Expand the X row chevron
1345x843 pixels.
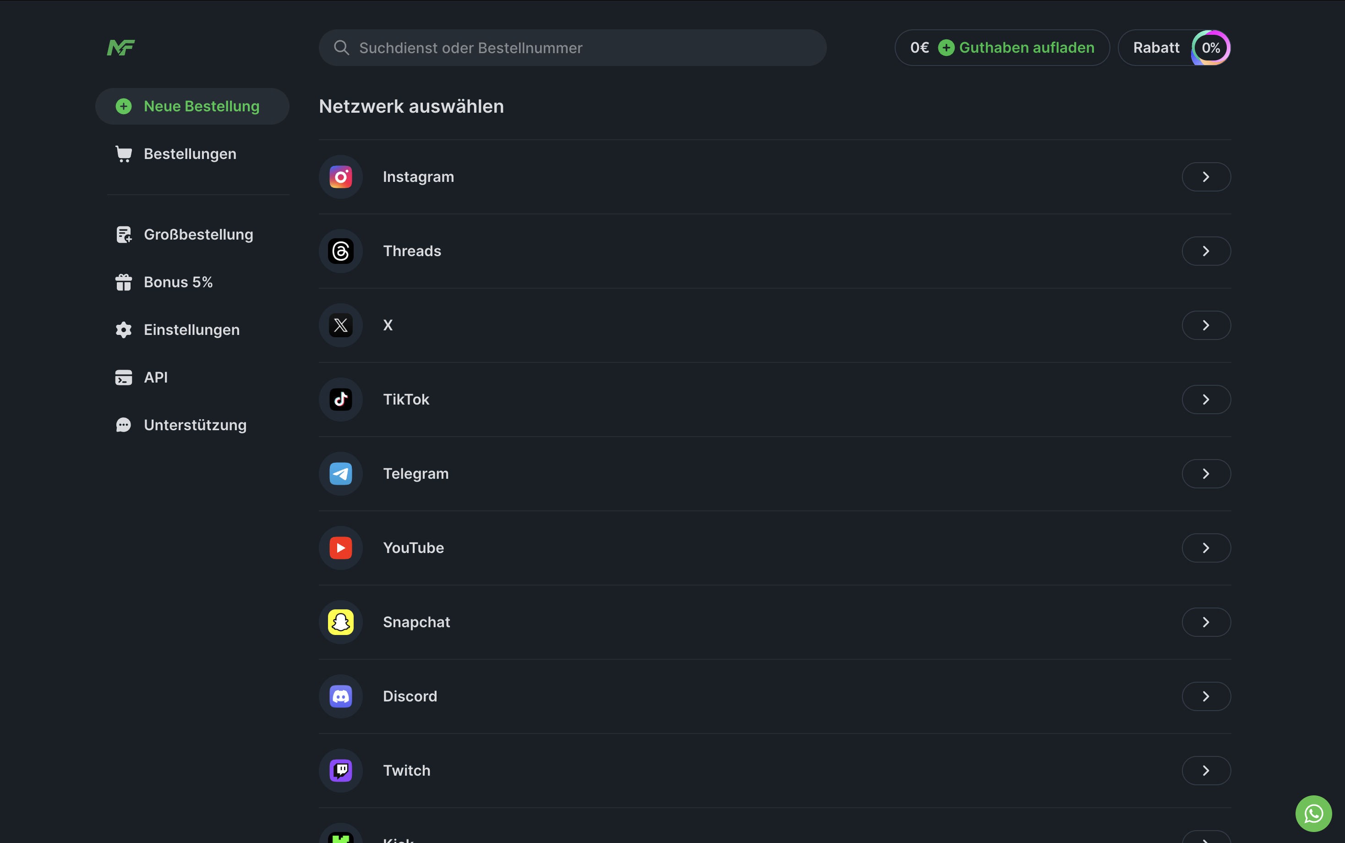(1206, 325)
